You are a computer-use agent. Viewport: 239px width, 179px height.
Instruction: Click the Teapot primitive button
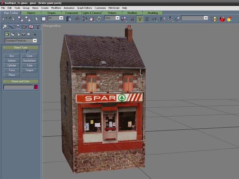point(30,70)
